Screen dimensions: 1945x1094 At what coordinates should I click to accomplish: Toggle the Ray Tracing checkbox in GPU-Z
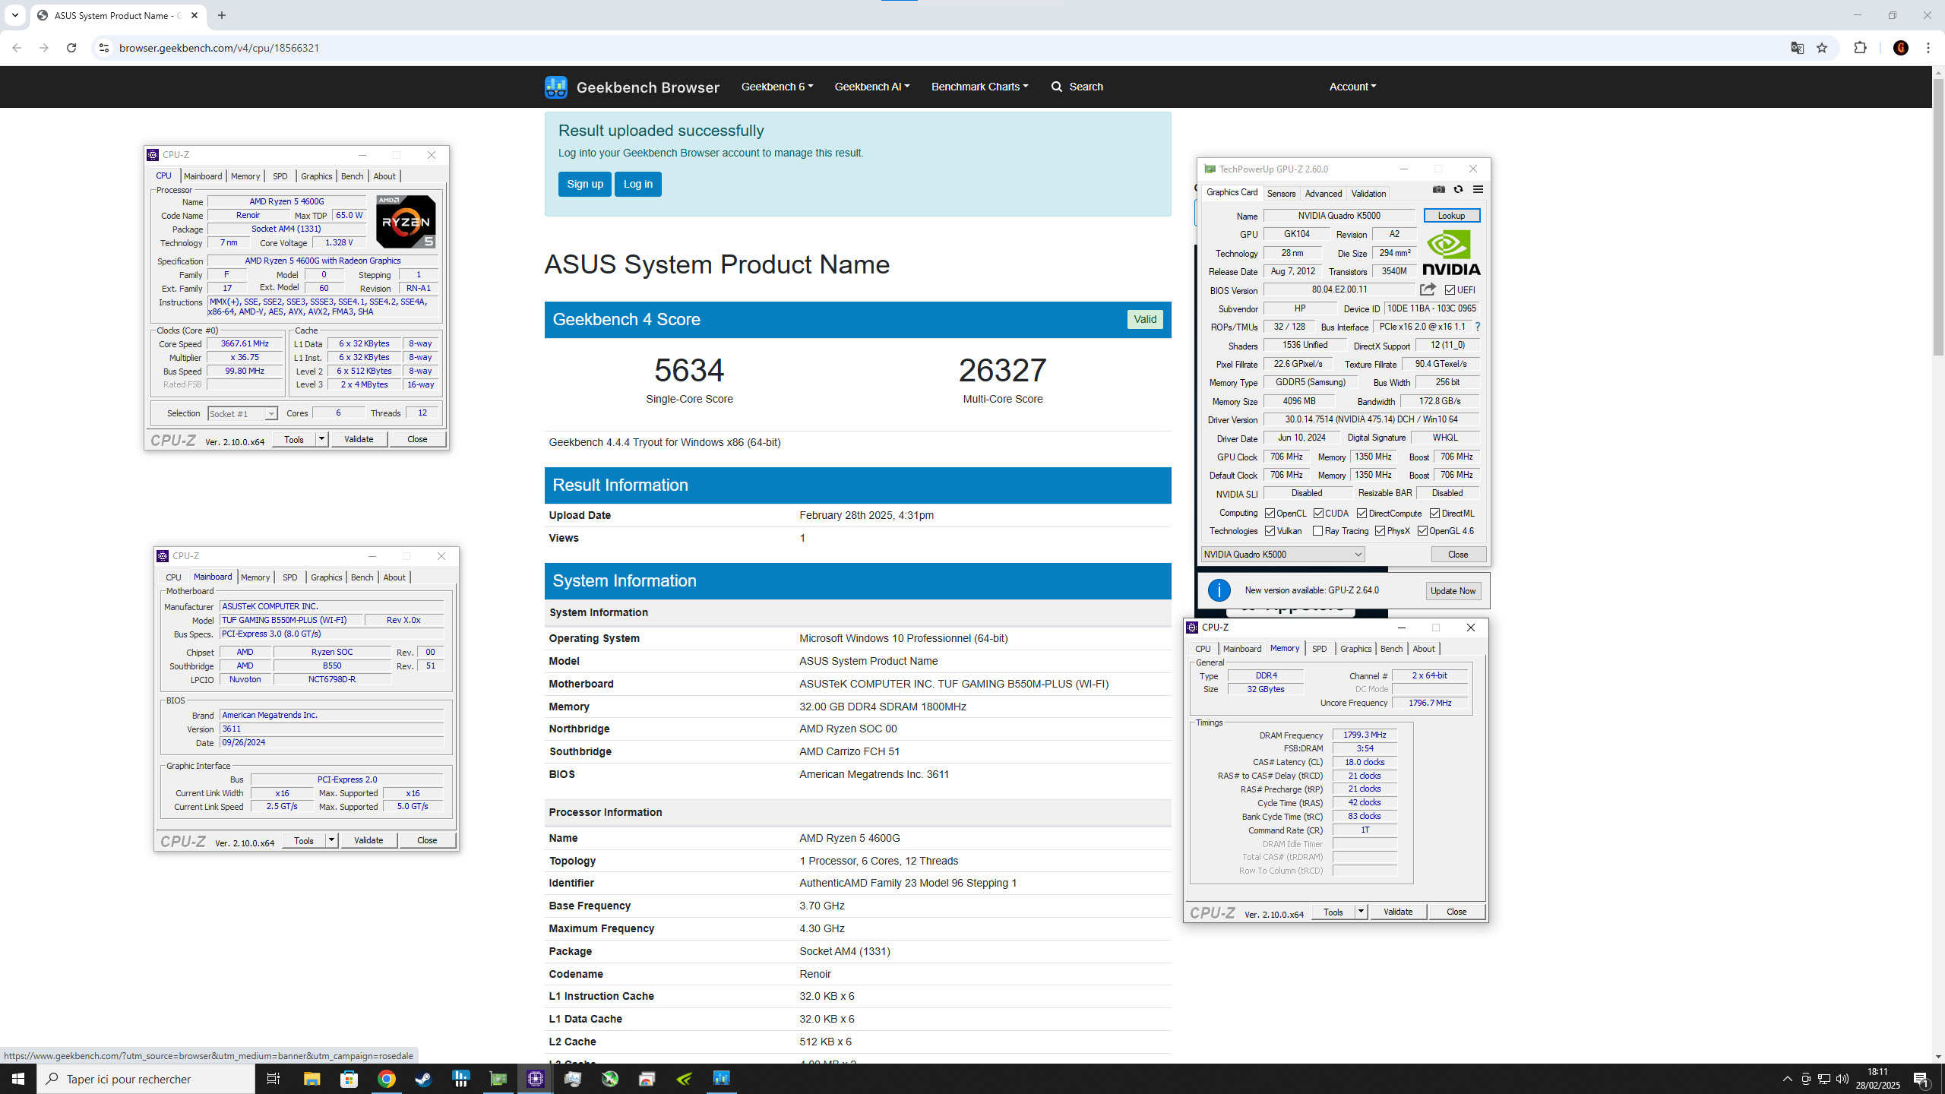point(1318,531)
